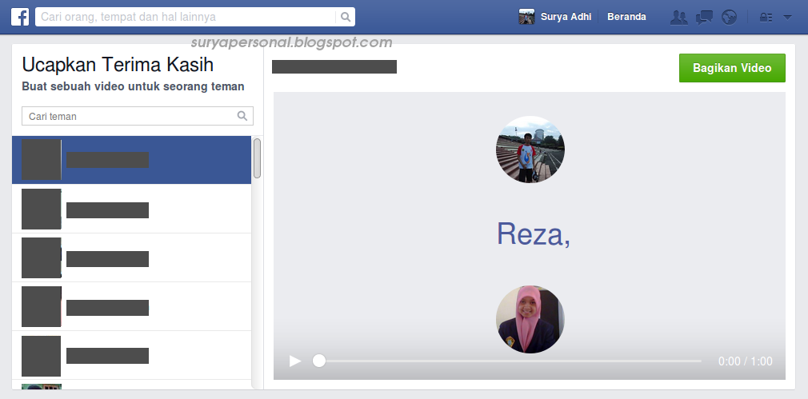The image size is (808, 399).
Task: Play the thank-you video
Action: 295,361
